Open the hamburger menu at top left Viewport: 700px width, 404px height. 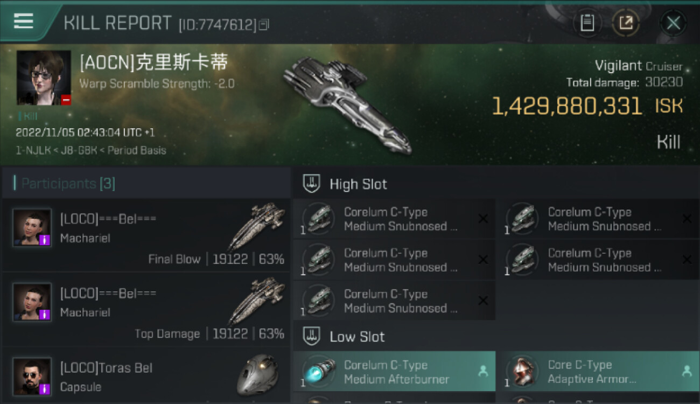point(23,22)
